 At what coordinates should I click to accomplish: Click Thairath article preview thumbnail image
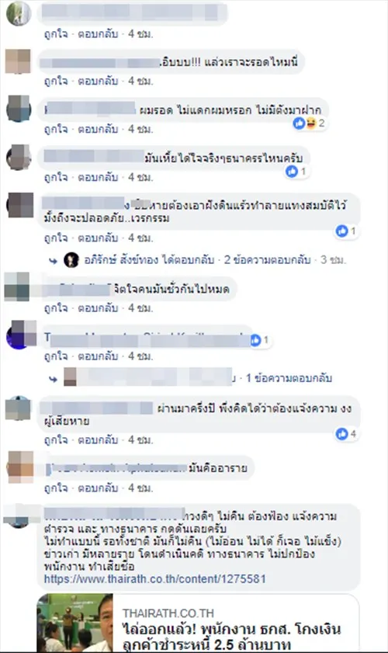75,623
